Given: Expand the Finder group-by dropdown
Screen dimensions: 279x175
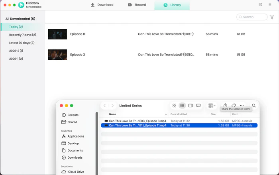Looking at the screenshot, I should click(212, 106).
